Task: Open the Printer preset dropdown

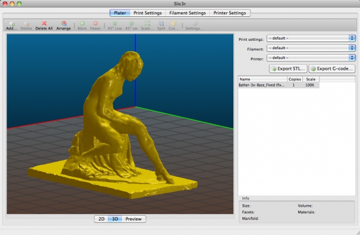Action: pos(311,58)
